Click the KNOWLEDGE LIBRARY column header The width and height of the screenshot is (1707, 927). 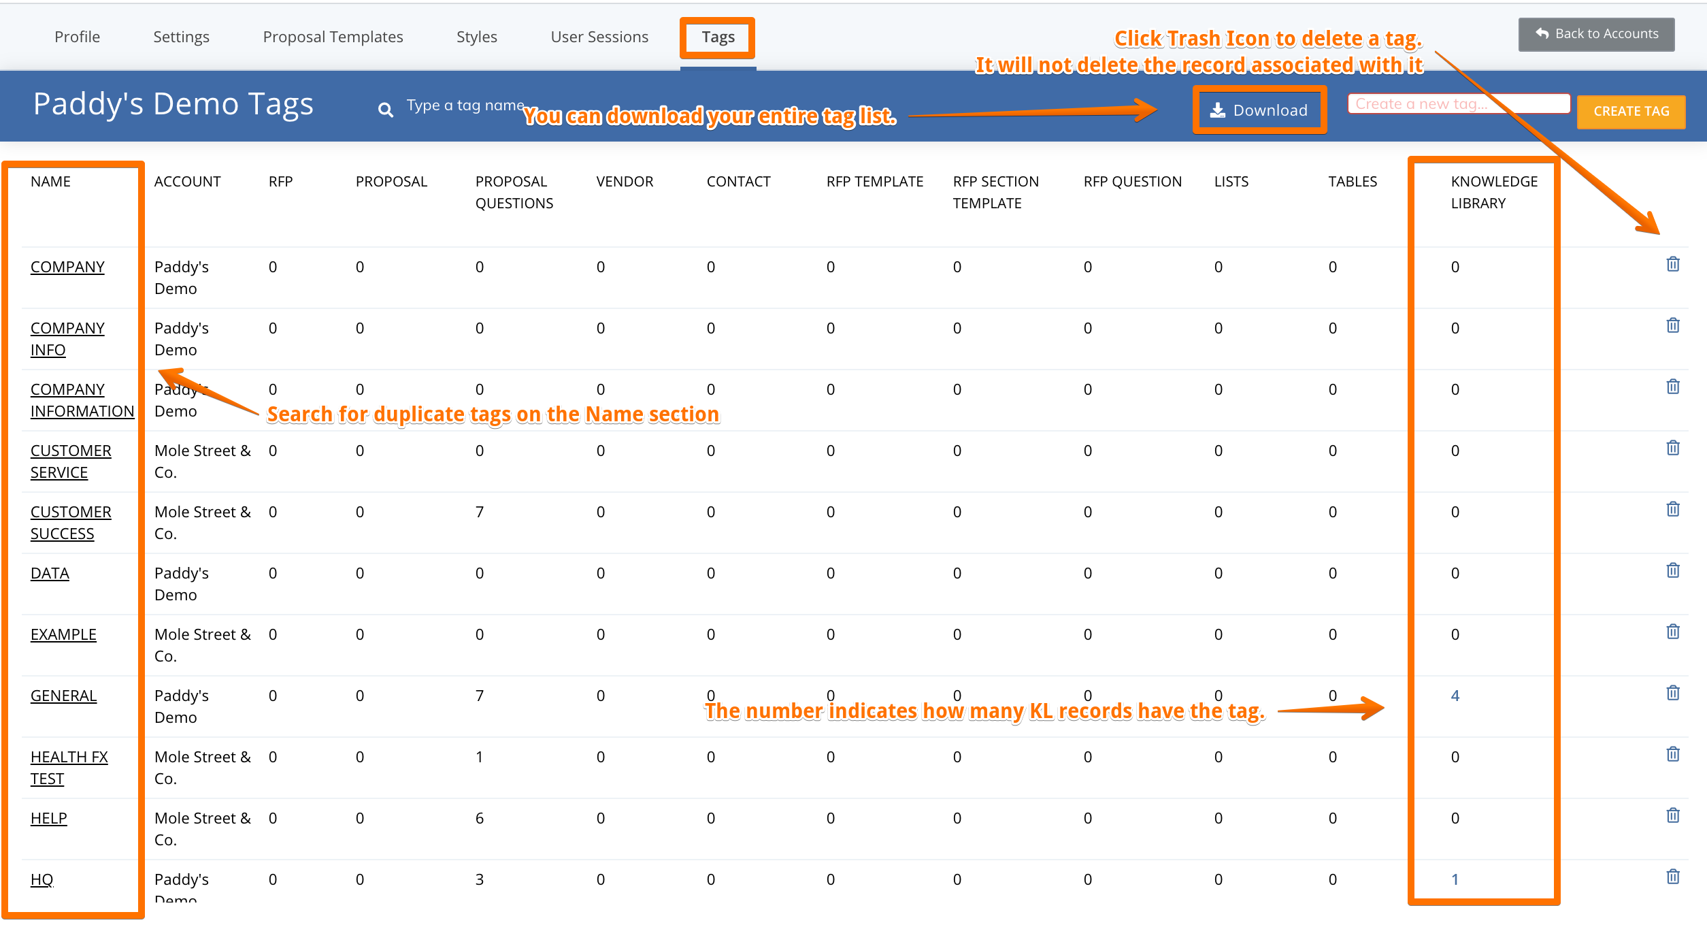[1493, 193]
